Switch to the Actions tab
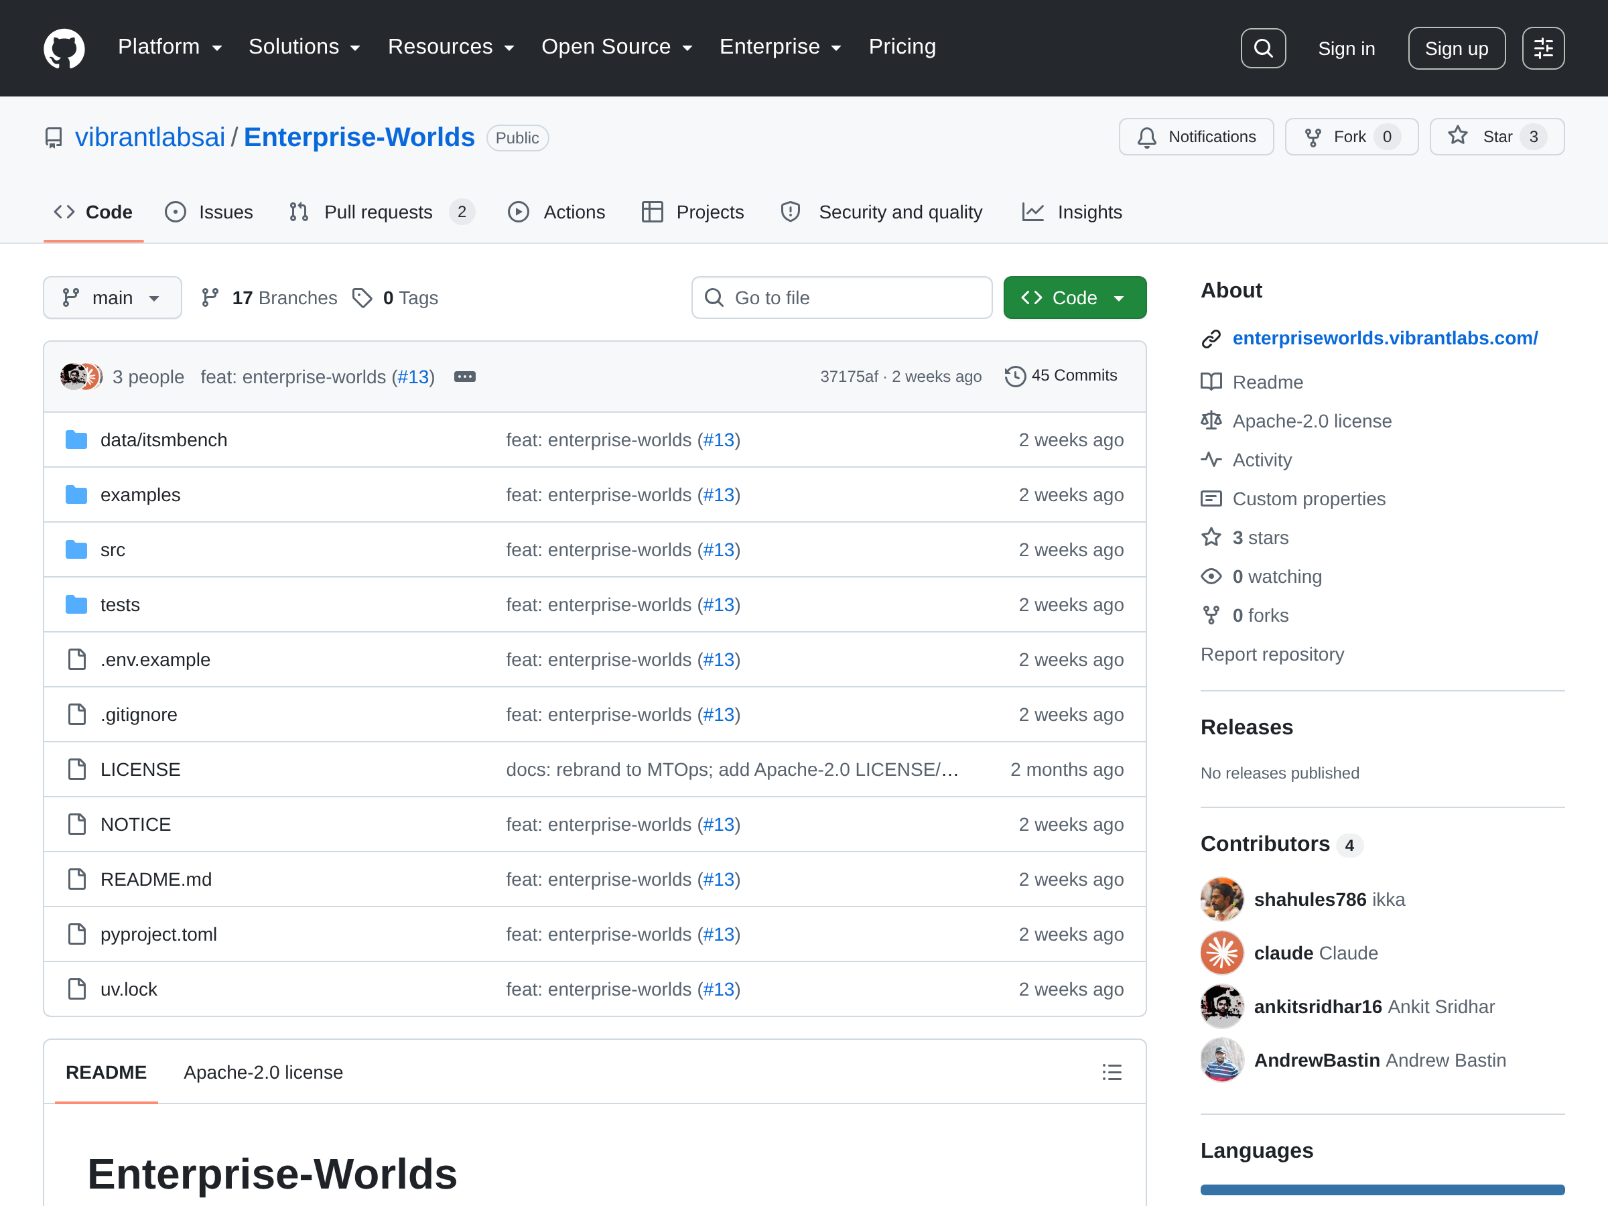1608x1206 pixels. pos(556,212)
